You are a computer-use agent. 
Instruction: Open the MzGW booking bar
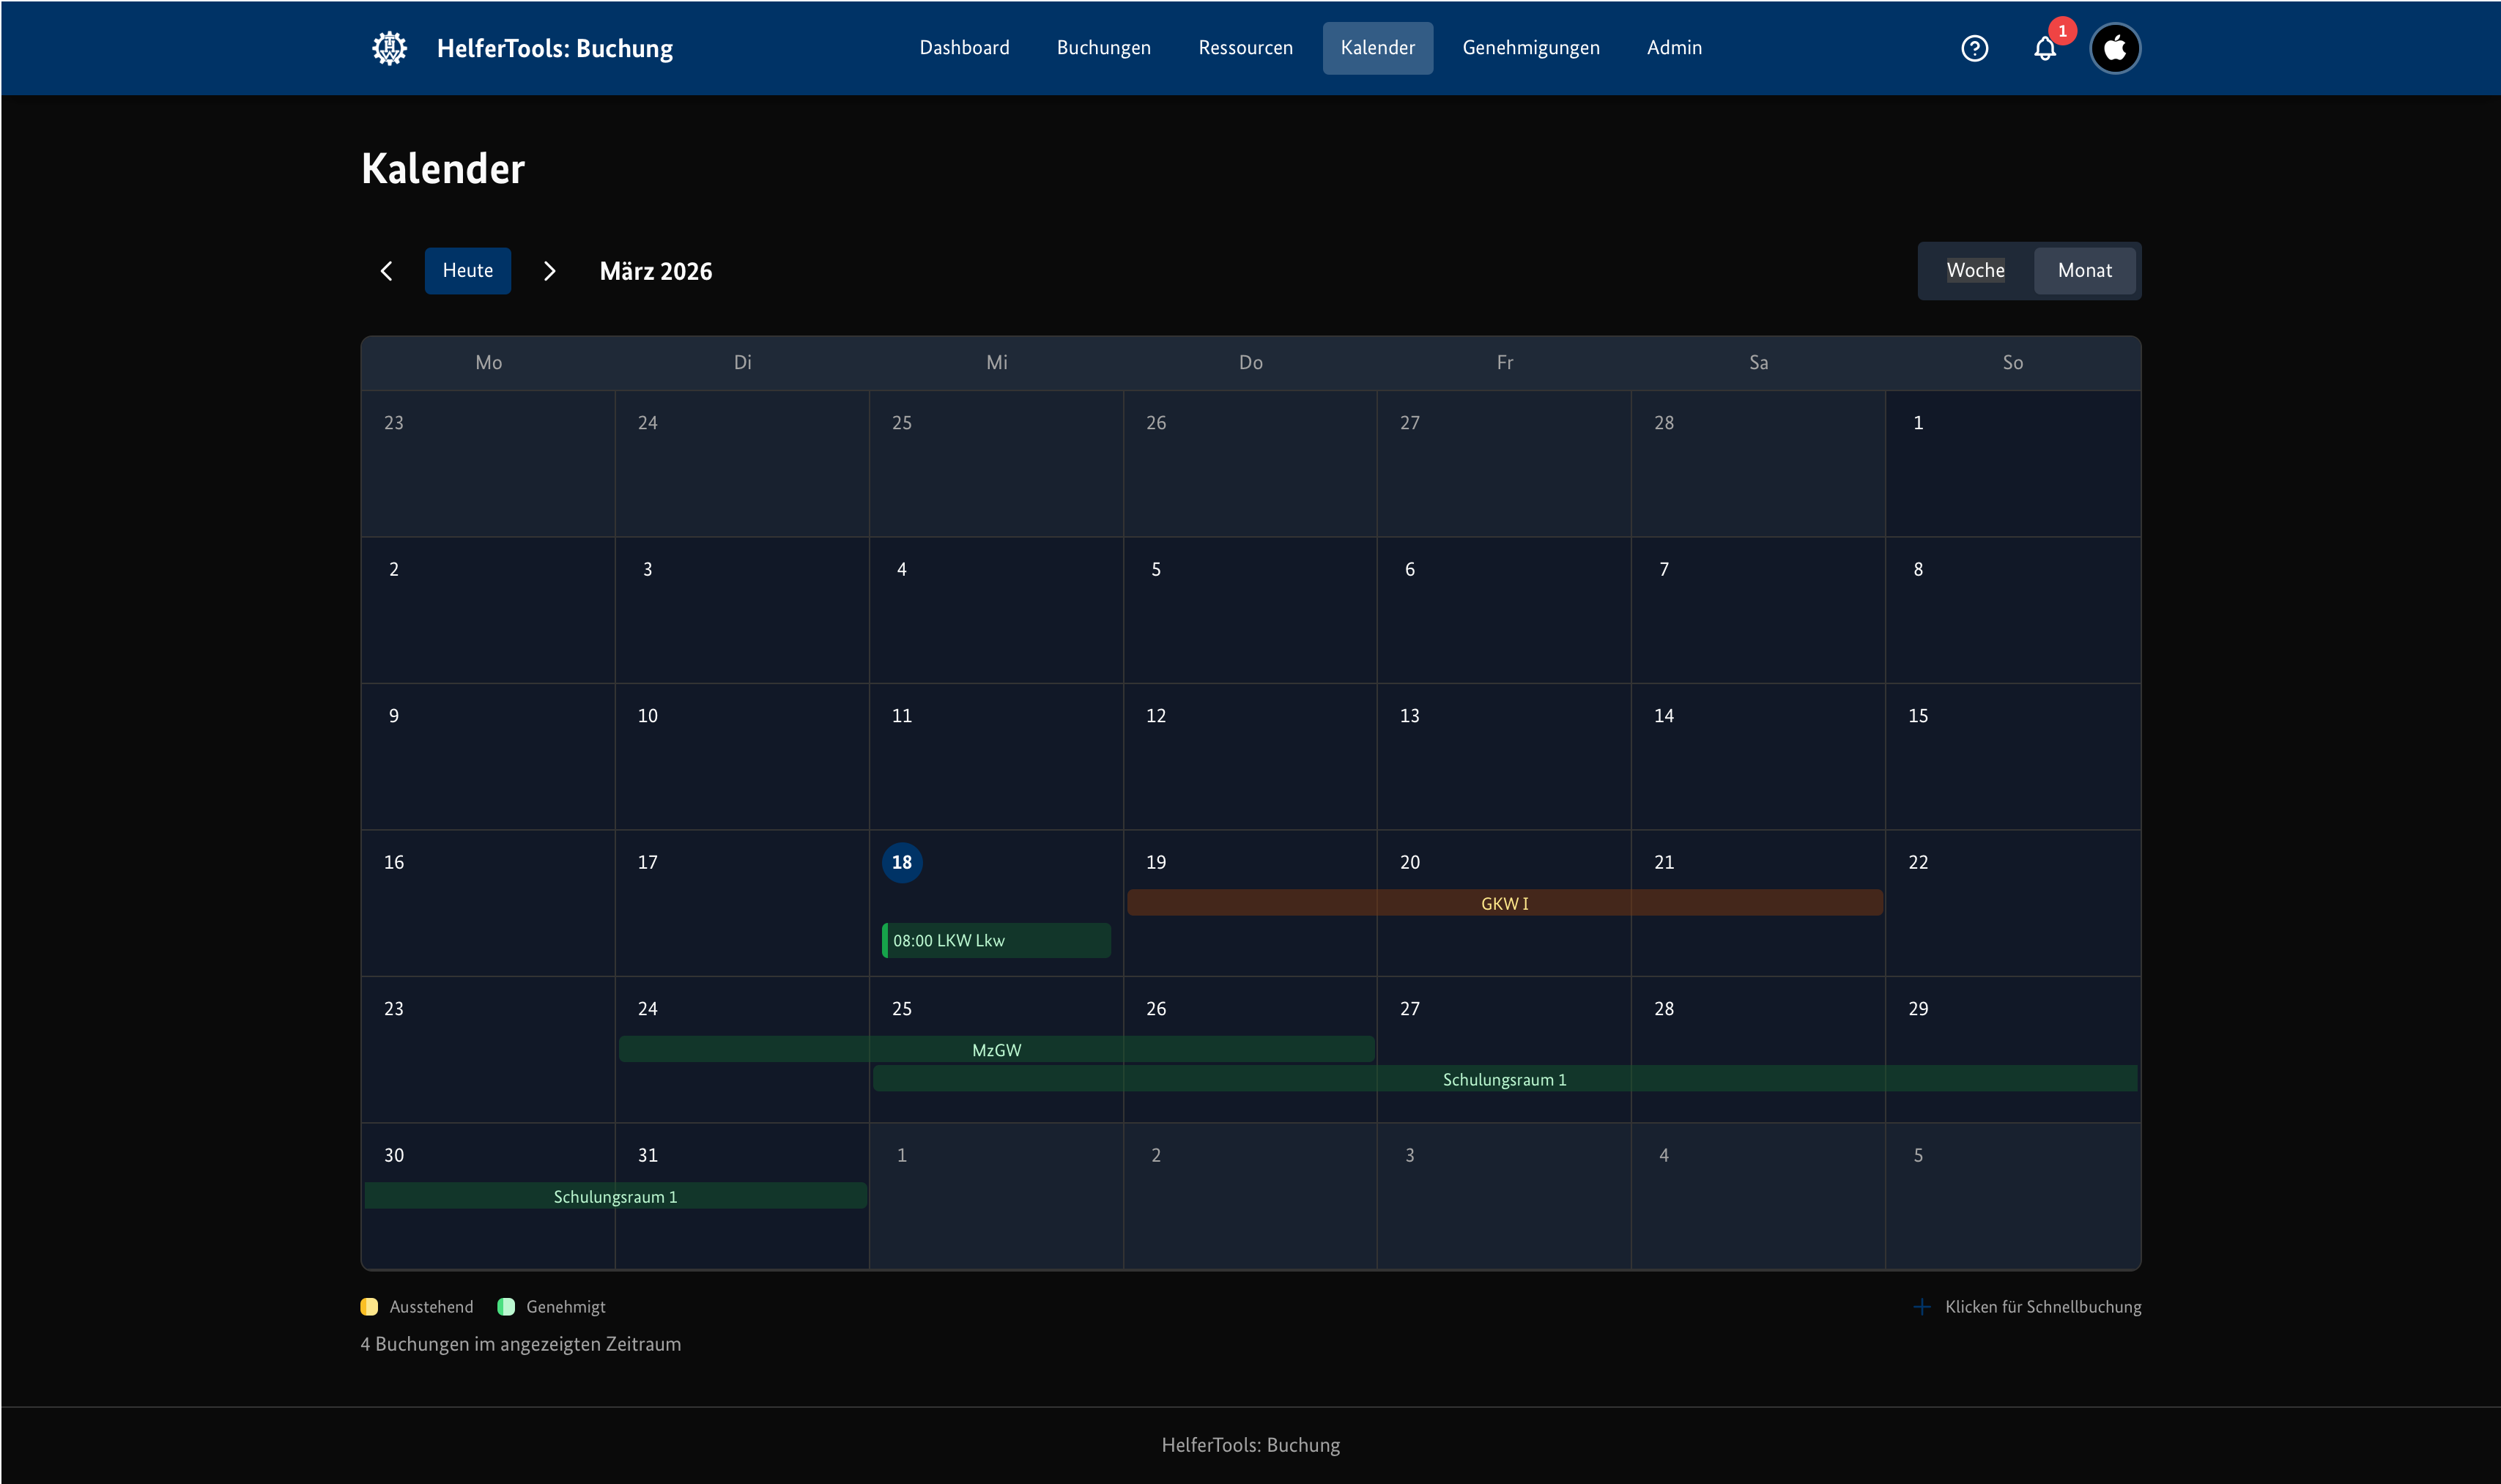[996, 1049]
